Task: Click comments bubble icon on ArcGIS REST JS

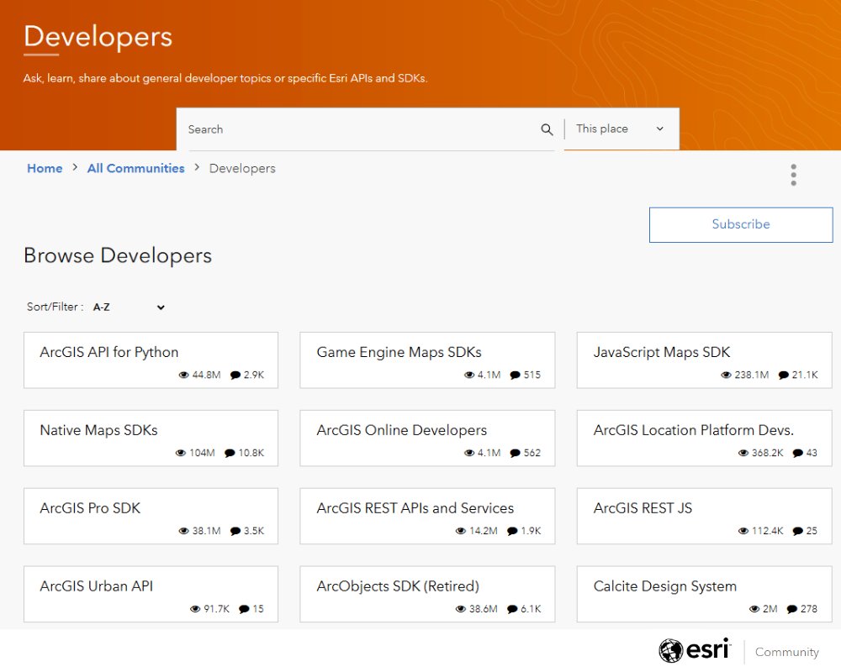Action: tap(797, 531)
